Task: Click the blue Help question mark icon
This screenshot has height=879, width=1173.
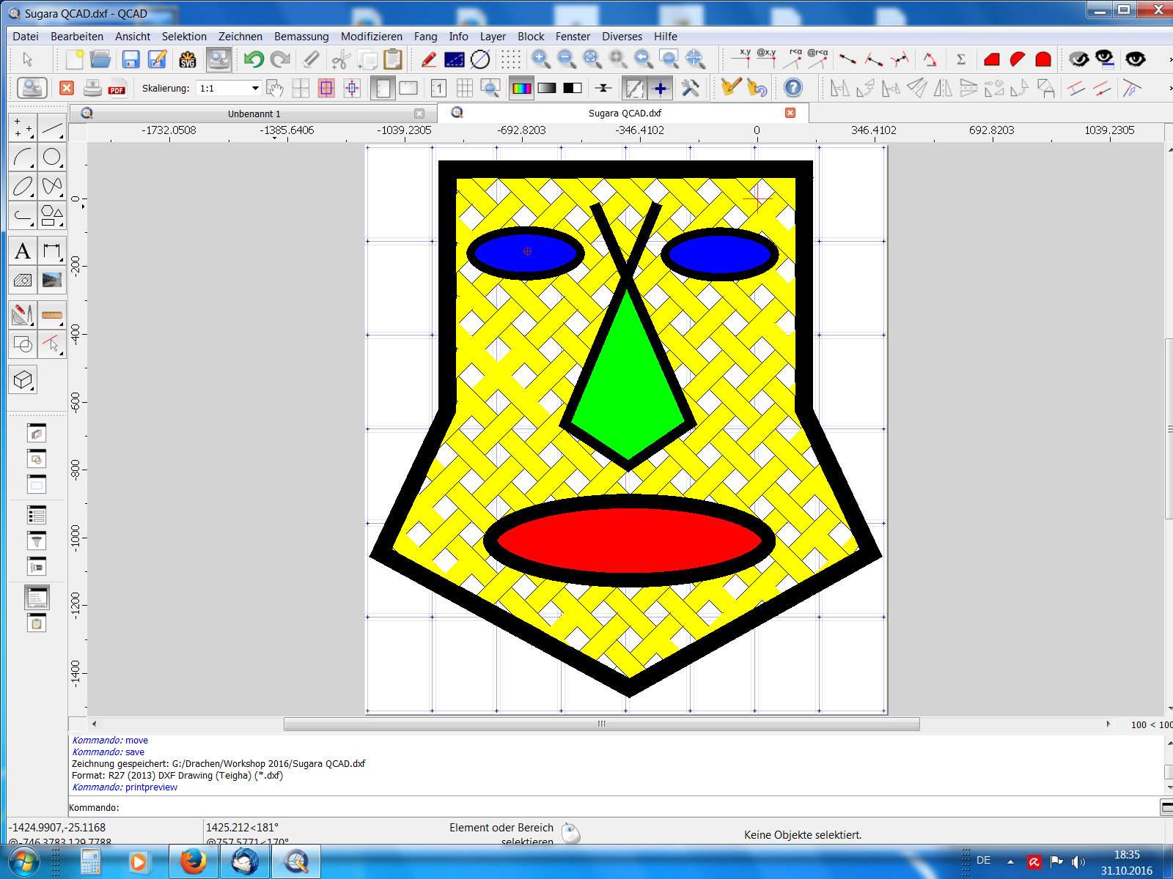Action: click(793, 88)
